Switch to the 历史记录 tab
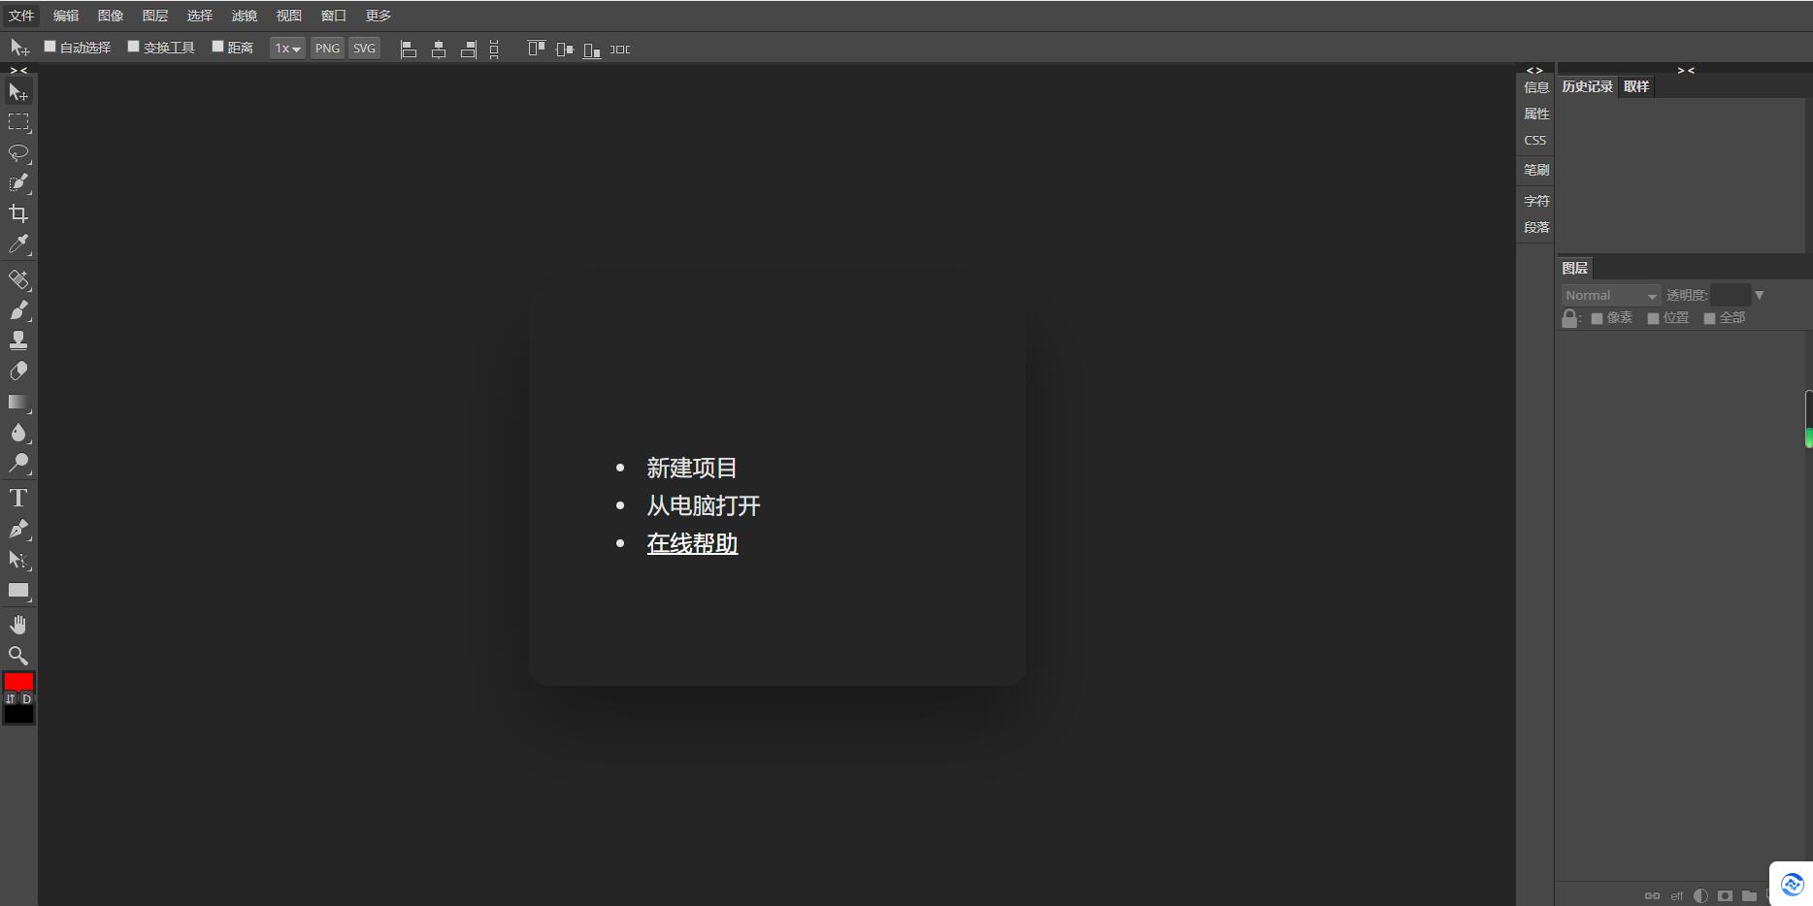The image size is (1813, 906). [1586, 86]
